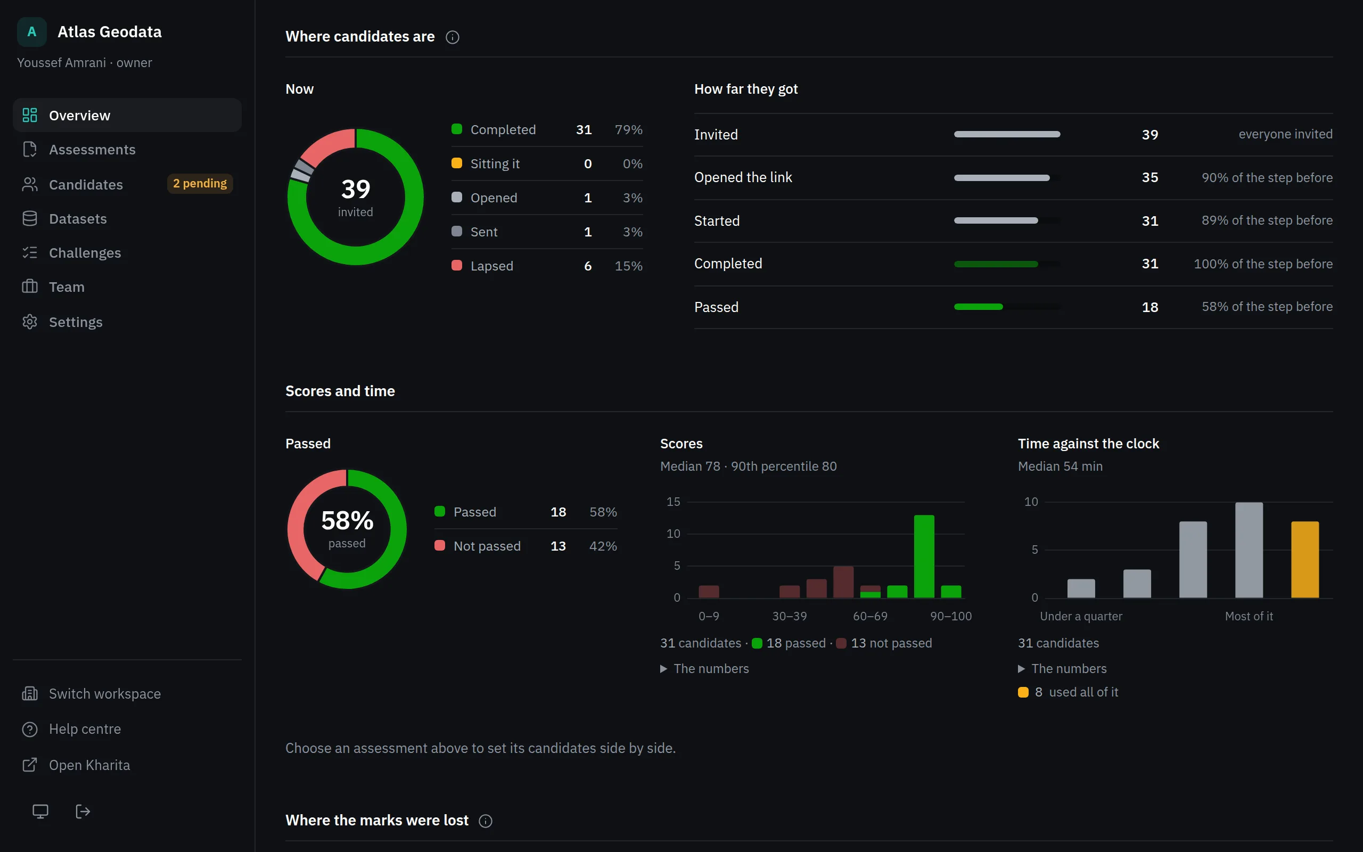Go to the Datasets page
Screen dimensions: 1363x852
tap(127, 219)
